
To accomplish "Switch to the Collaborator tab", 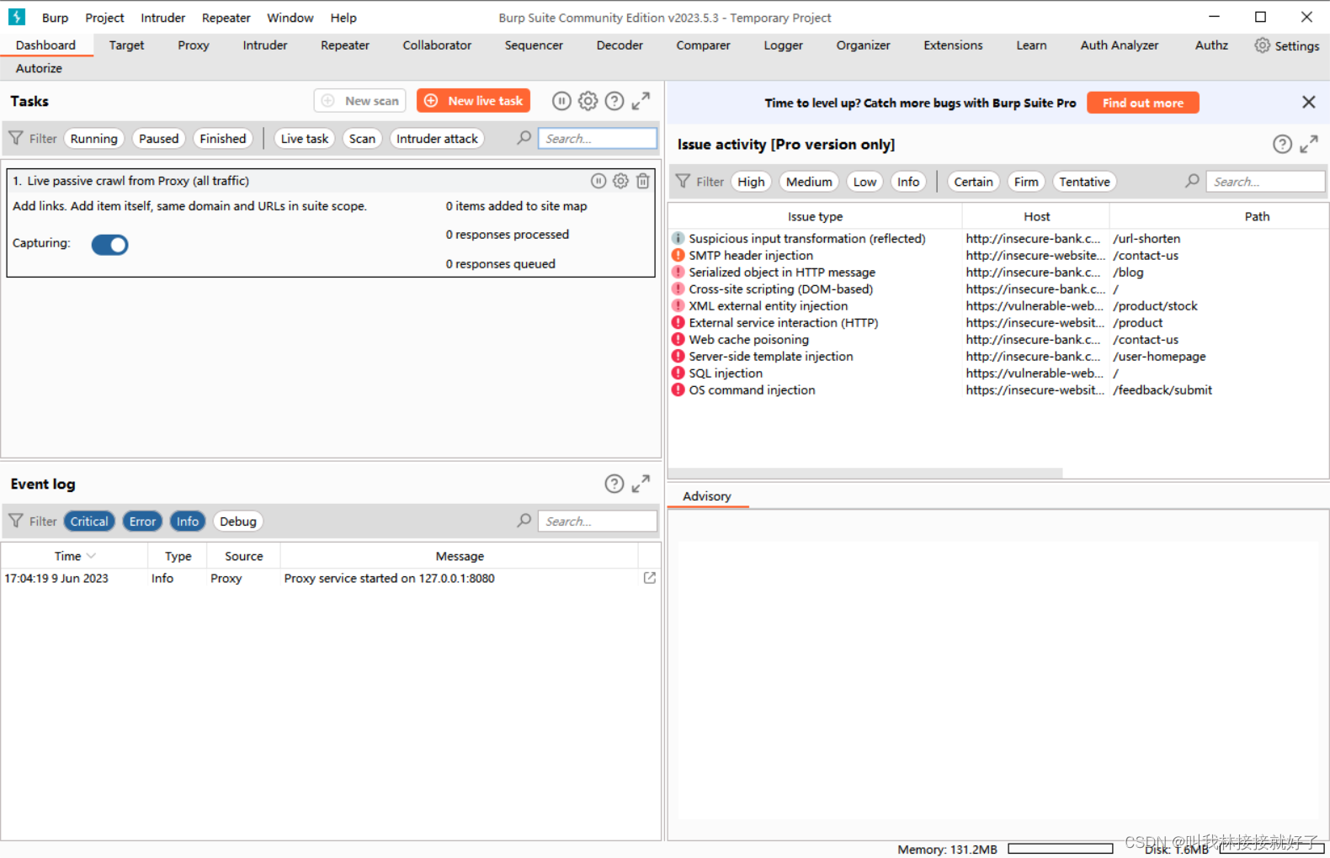I will (x=437, y=45).
